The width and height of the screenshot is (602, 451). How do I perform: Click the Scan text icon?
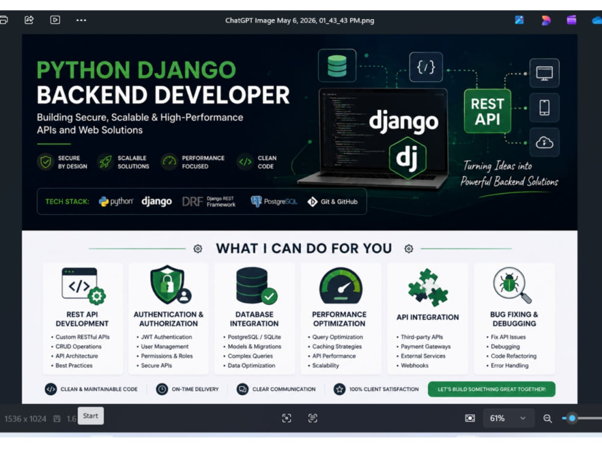[x=312, y=418]
